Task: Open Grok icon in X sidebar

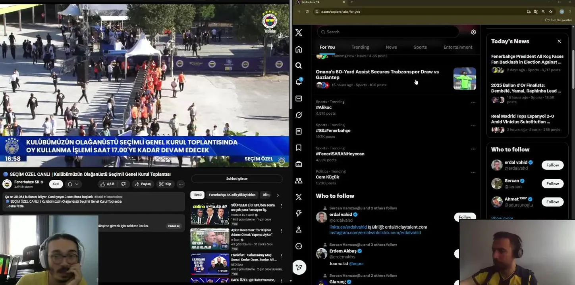Action: [x=299, y=115]
